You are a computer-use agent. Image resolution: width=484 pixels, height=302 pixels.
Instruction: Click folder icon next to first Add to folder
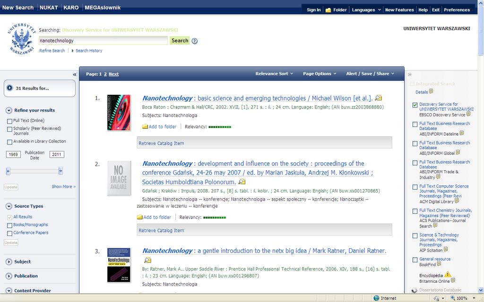tap(145, 126)
